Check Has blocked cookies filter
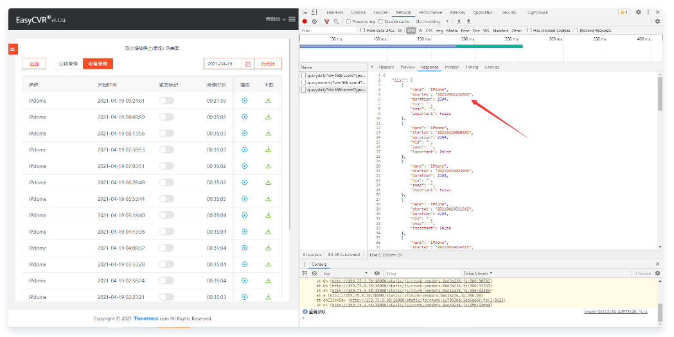Image resolution: width=674 pixels, height=337 pixels. tap(529, 30)
